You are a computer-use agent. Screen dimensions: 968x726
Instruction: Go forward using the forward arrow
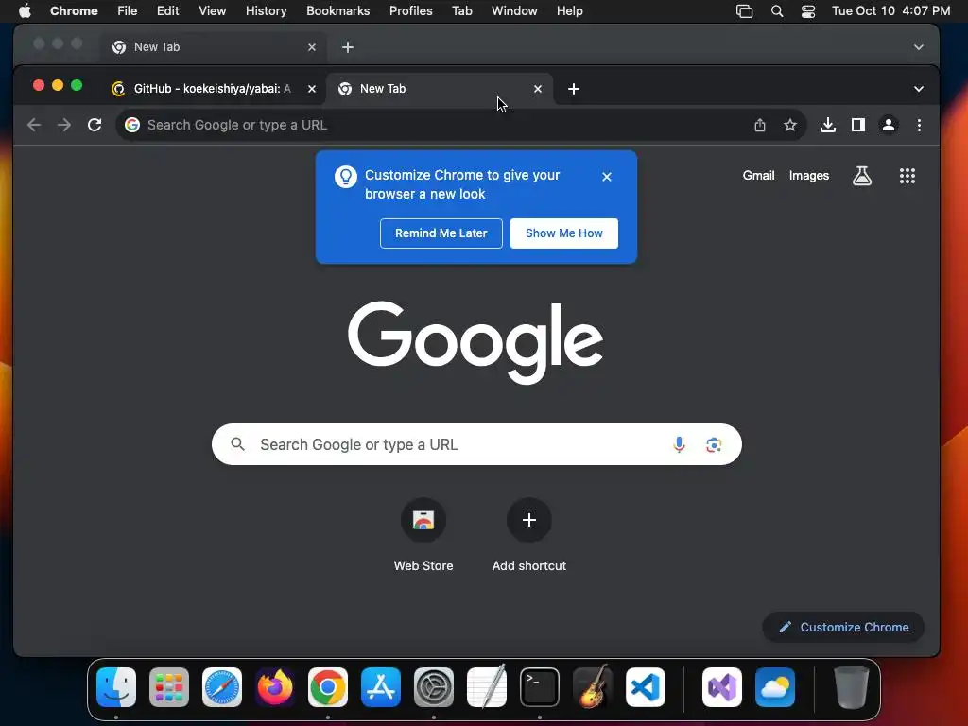(64, 126)
